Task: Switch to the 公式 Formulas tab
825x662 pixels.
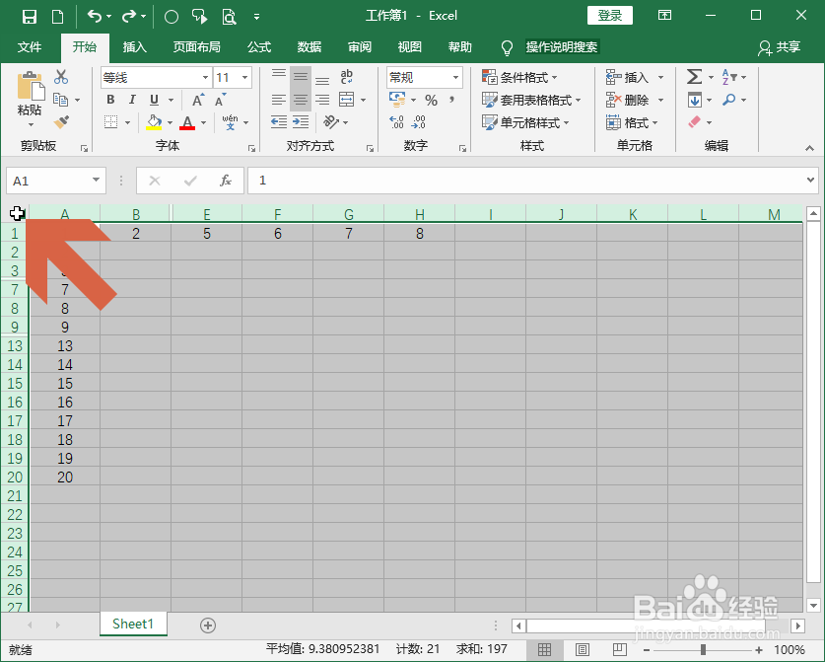Action: tap(259, 47)
